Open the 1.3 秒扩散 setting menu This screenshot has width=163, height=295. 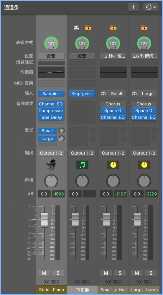(x=113, y=56)
